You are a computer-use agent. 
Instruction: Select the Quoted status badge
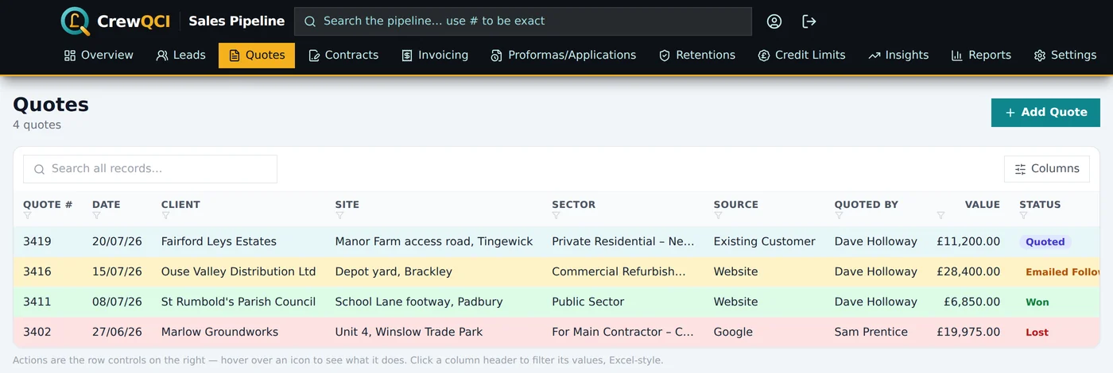pos(1045,242)
